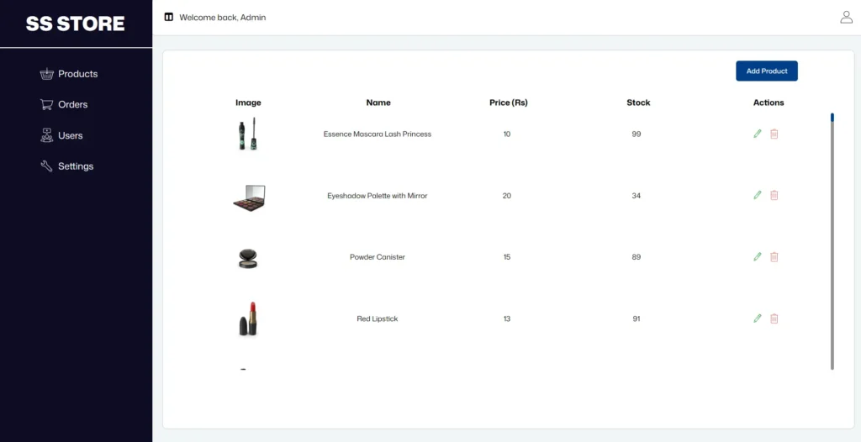Toggle the sidebar panel icon beside Welcome back
The width and height of the screenshot is (861, 442).
(168, 17)
